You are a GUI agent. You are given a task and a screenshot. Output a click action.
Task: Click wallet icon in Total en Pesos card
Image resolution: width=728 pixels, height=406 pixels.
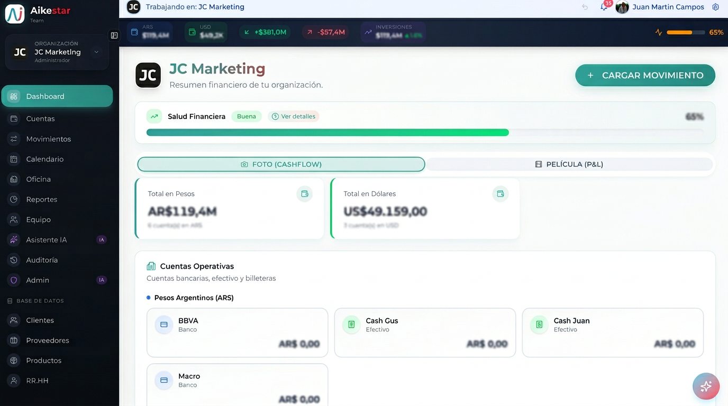[305, 194]
